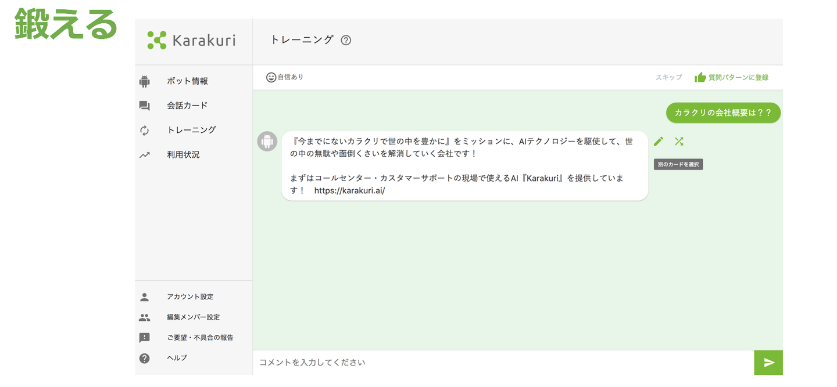Open 利用状況 in the sidebar
Screen dimensions: 837x387
(183, 155)
